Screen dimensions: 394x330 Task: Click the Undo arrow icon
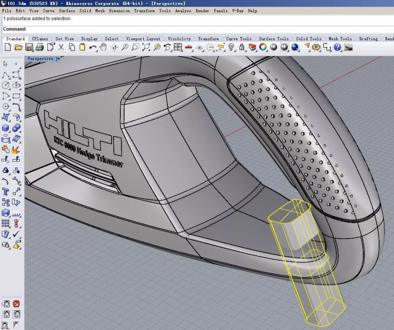(93, 47)
